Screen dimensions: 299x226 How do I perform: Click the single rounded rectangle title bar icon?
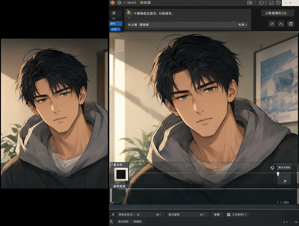click(271, 3)
